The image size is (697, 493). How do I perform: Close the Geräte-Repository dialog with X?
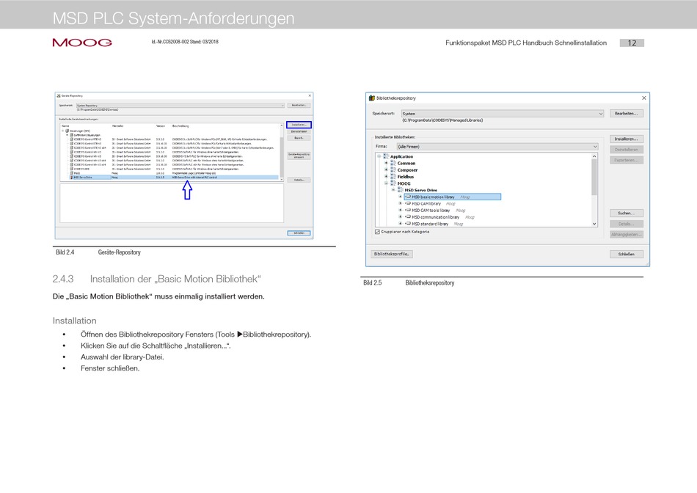pyautogui.click(x=310, y=95)
